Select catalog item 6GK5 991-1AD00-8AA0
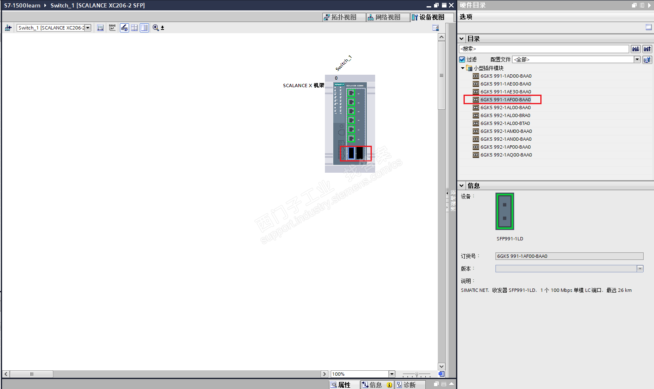Screen dimensions: 654x389 pos(506,76)
